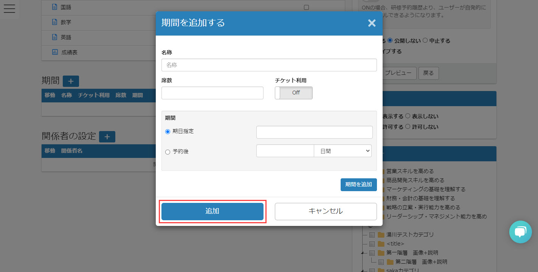Check the 国語 row checkbox
Viewport: 538px width, 272px height.
coord(306,7)
